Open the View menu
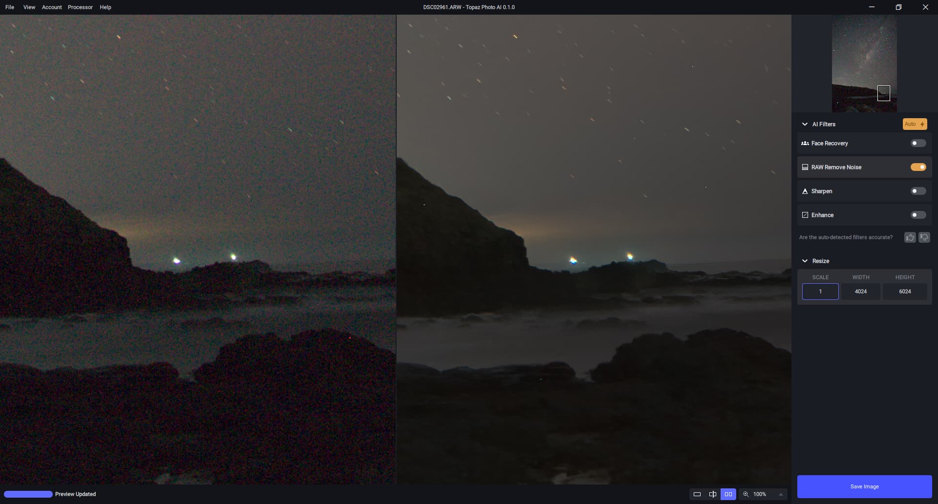Image resolution: width=938 pixels, height=504 pixels. coord(29,7)
